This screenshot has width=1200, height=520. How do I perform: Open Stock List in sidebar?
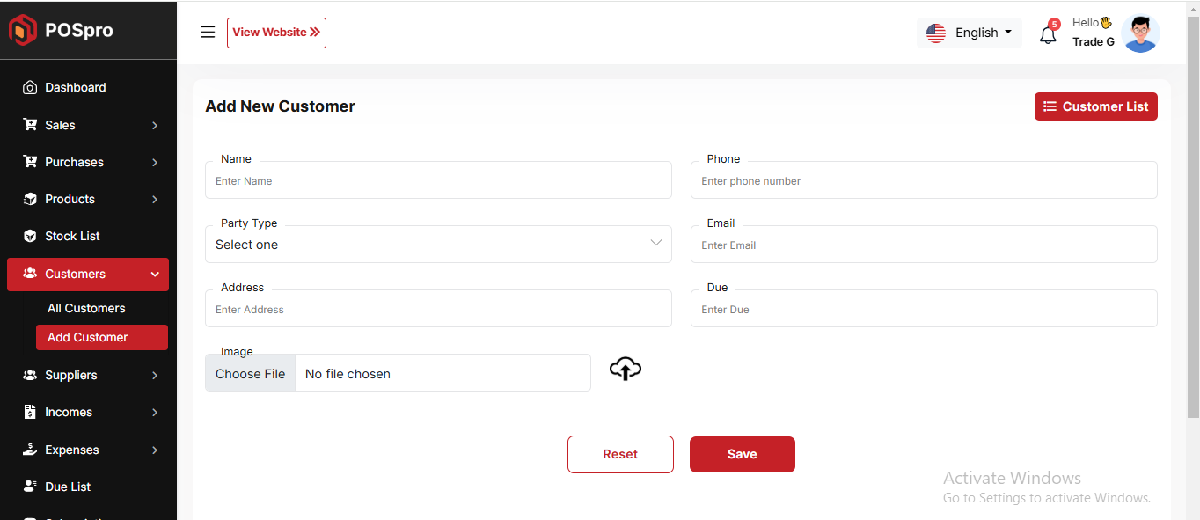pyautogui.click(x=72, y=236)
